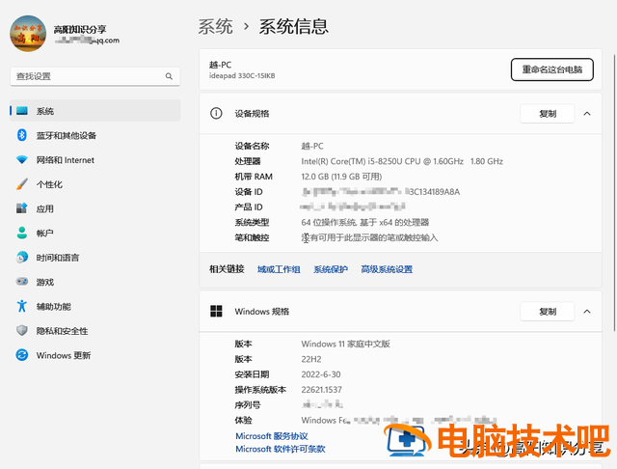Collapse the Windows 规格 section chevron

(x=587, y=312)
